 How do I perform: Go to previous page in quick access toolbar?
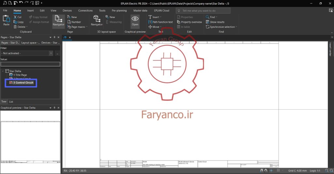click(x=5, y=3)
